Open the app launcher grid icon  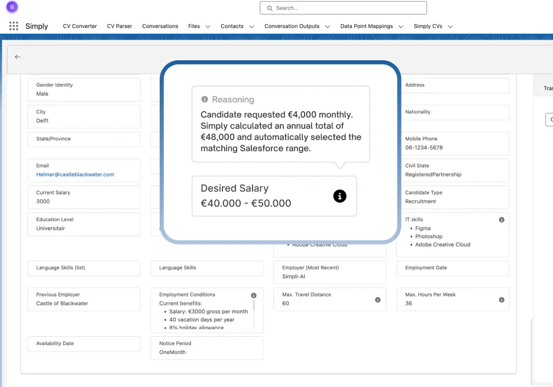coord(14,26)
